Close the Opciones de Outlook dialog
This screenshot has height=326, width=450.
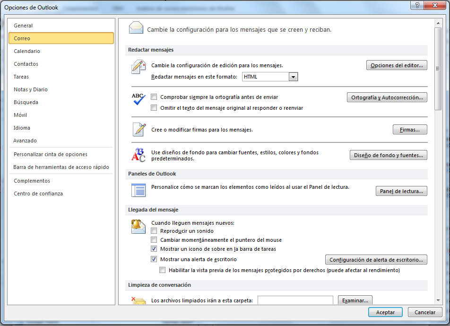[435, 5]
